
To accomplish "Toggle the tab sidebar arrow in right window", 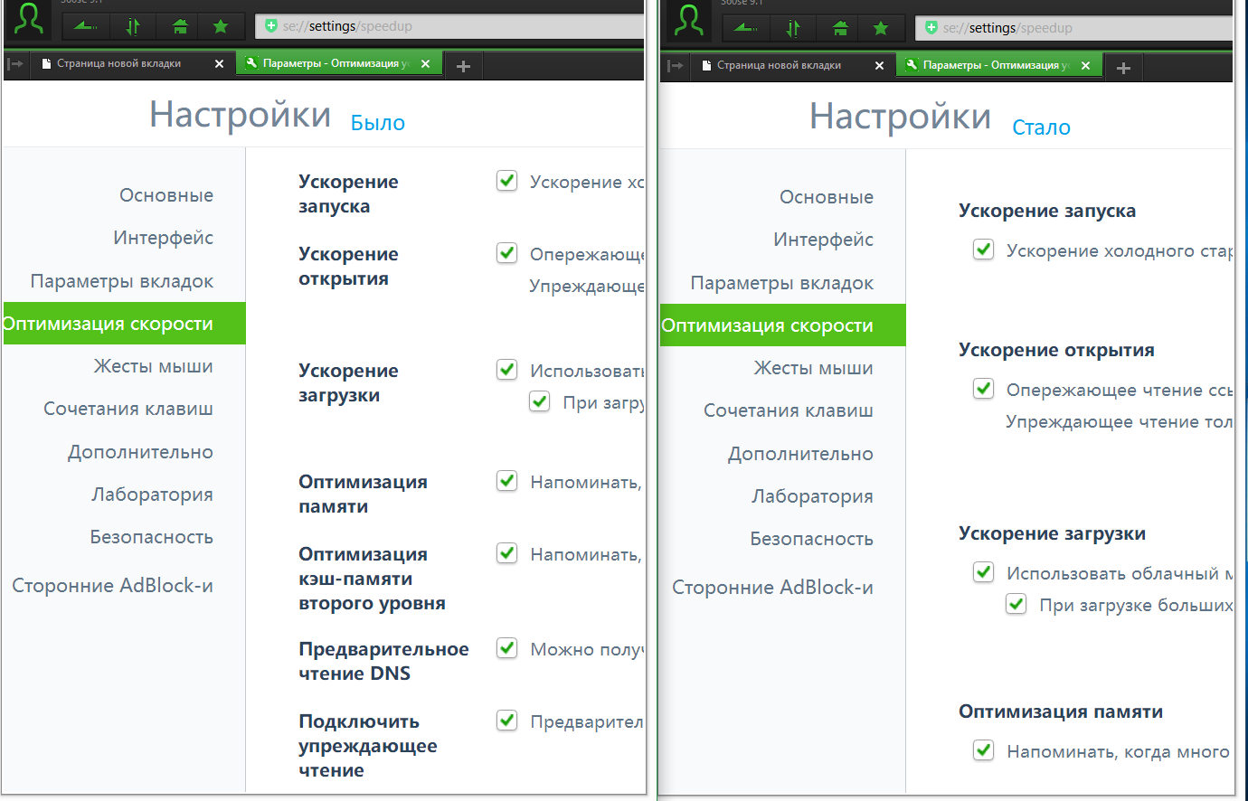I will point(676,66).
